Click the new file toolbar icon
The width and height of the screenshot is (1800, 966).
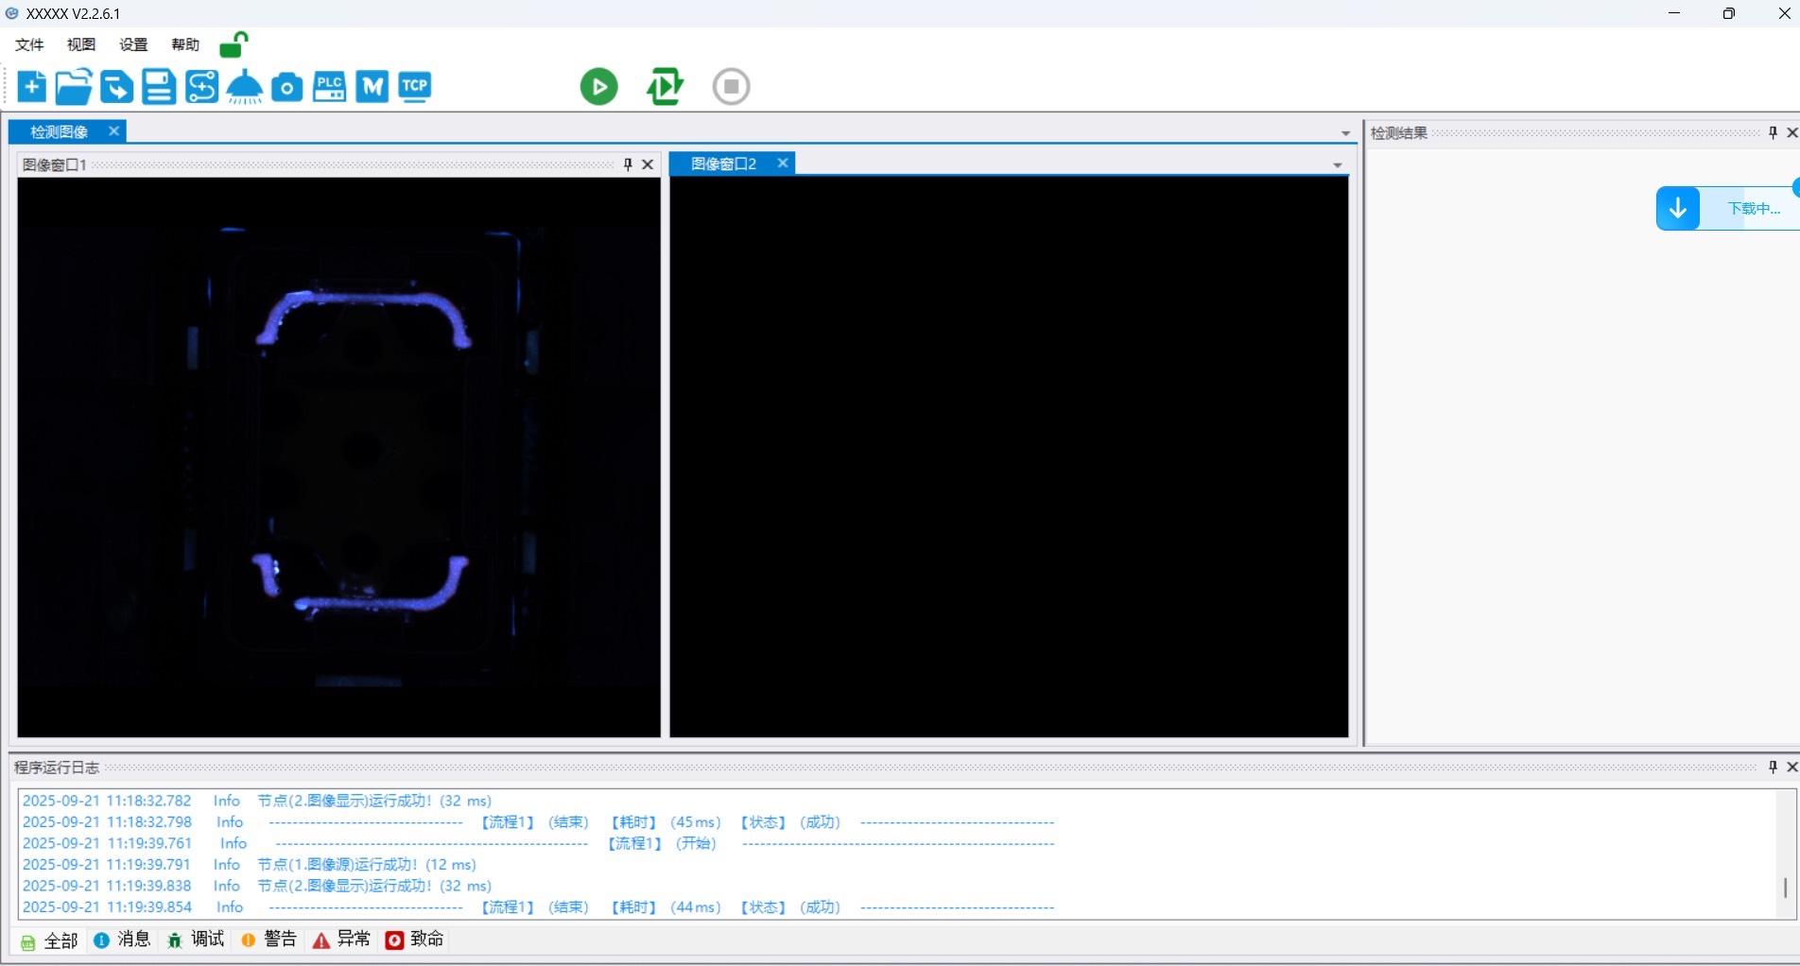tap(31, 87)
